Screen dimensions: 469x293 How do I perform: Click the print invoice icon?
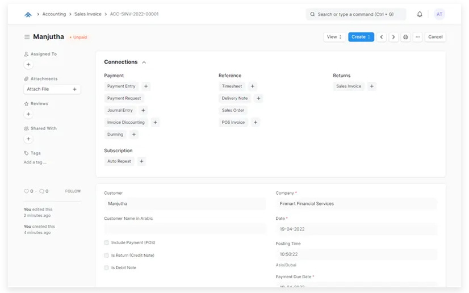(405, 37)
